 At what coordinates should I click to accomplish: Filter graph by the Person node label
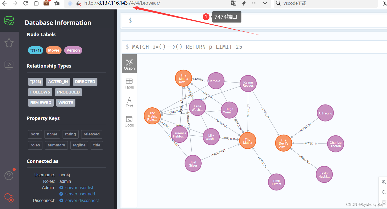point(73,50)
